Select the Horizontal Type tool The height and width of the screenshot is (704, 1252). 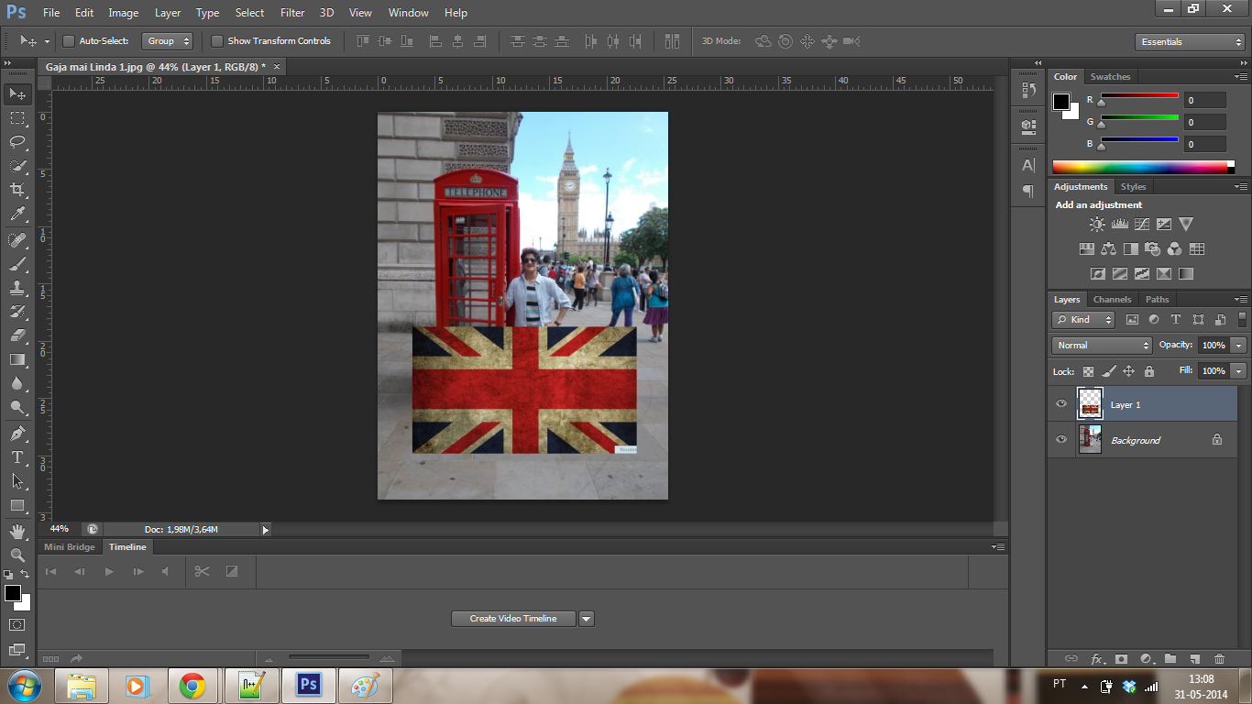[17, 457]
